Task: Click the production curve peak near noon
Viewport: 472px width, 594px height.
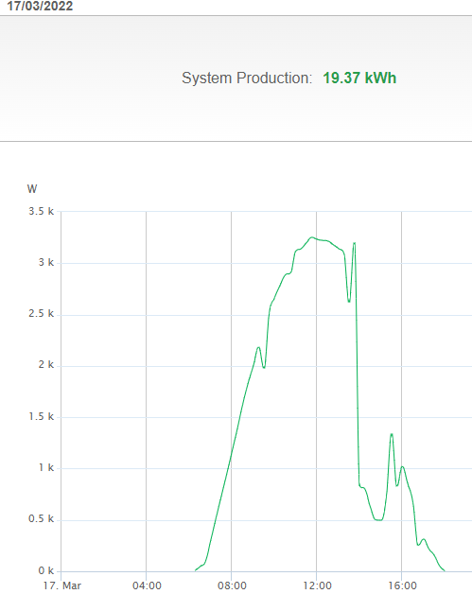Action: (312, 237)
